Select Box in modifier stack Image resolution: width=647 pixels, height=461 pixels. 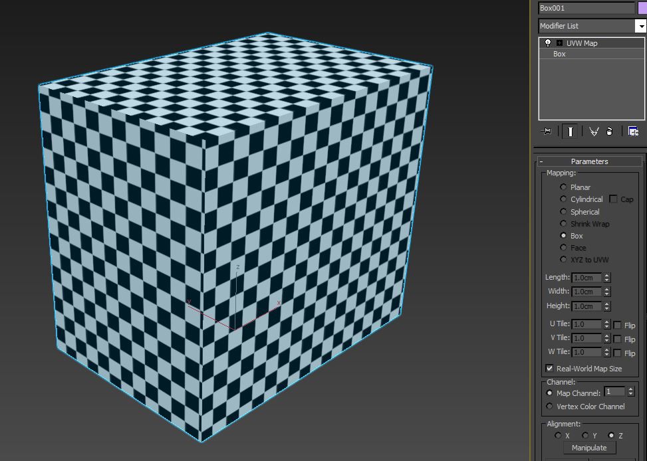pyautogui.click(x=559, y=54)
